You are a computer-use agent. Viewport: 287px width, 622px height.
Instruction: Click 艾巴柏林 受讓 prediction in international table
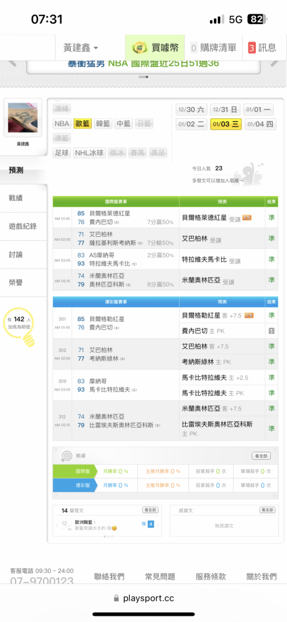click(202, 239)
